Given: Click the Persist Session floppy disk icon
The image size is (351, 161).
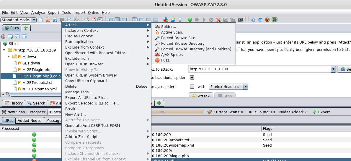Looking at the screenshot, I should (x=55, y=20).
